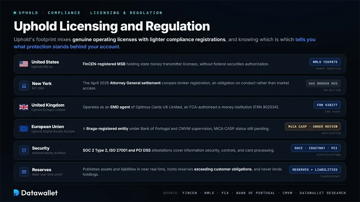Click the European Union flag icon

24,128
